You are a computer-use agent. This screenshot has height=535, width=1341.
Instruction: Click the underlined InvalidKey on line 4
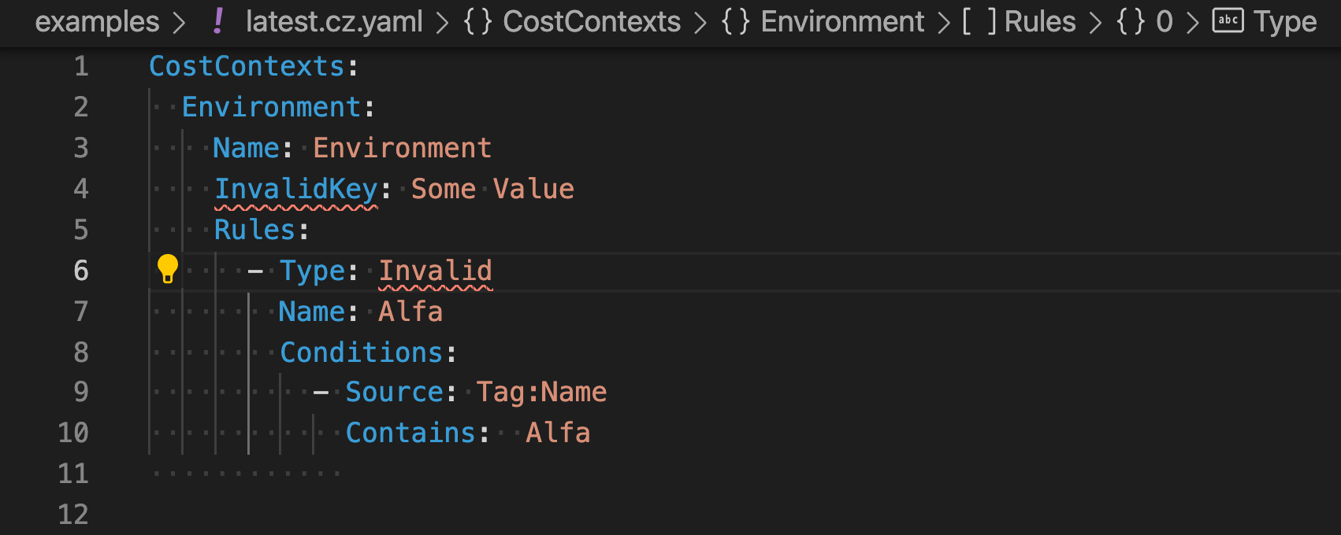[x=296, y=189]
